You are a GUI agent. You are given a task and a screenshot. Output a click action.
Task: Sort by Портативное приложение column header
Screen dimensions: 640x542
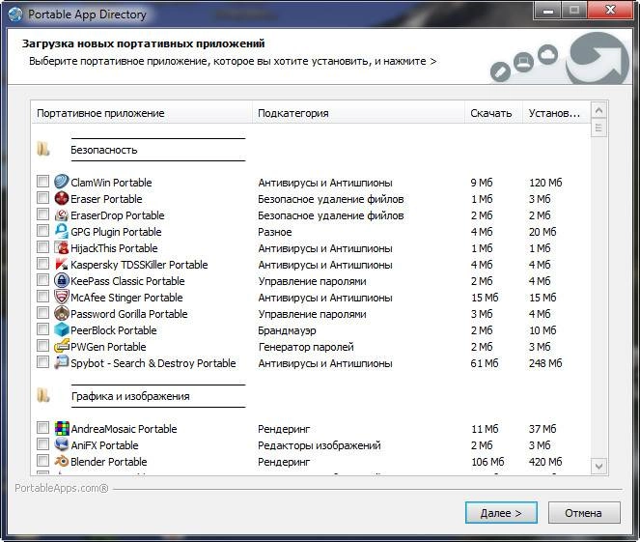142,113
